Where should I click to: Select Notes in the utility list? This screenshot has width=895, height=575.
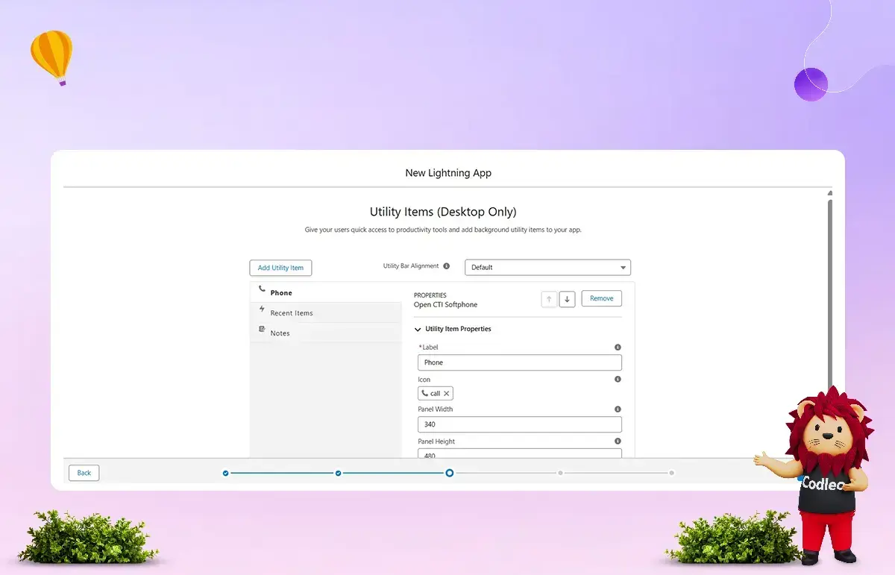(280, 333)
